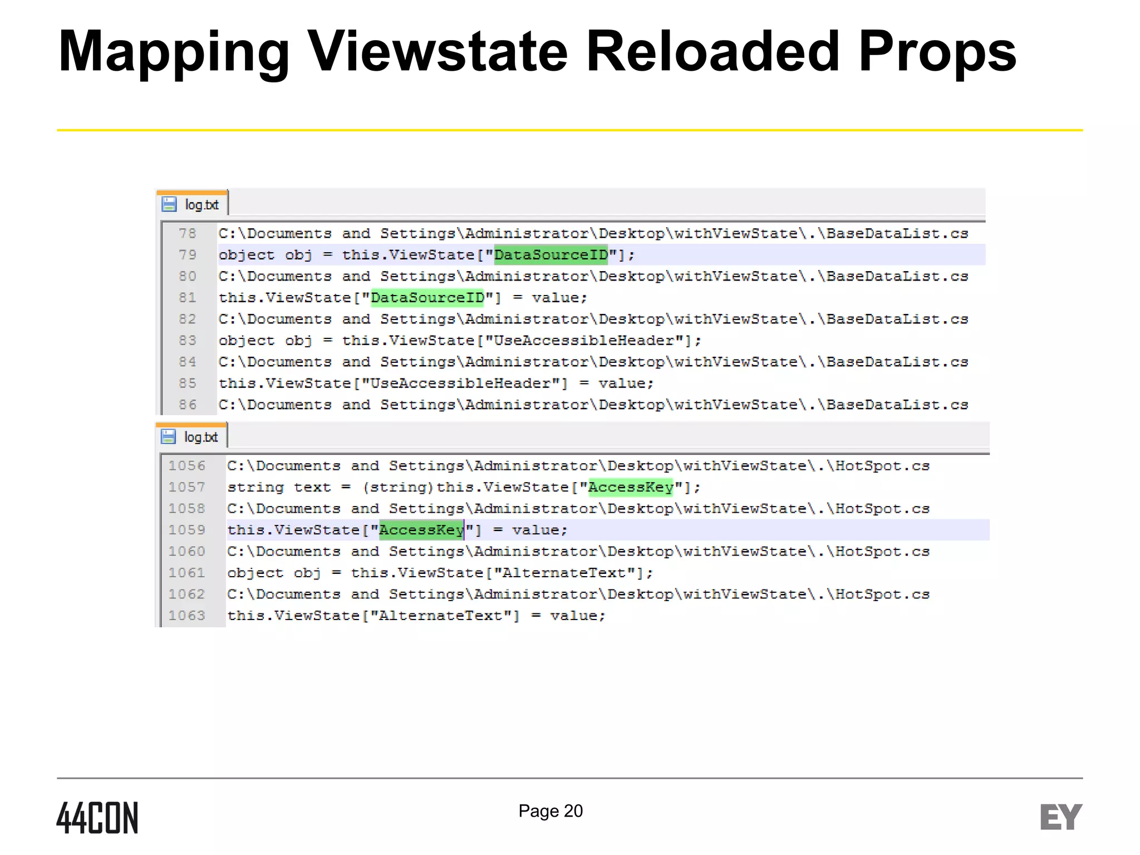Click the 'string text =' code on line 1057
This screenshot has height=855, width=1140.
tap(289, 487)
